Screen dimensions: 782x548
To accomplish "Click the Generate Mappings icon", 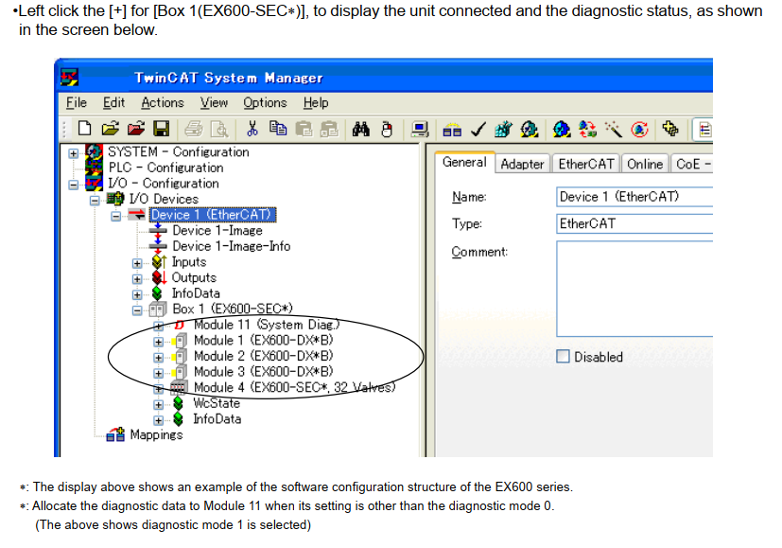I will (452, 131).
